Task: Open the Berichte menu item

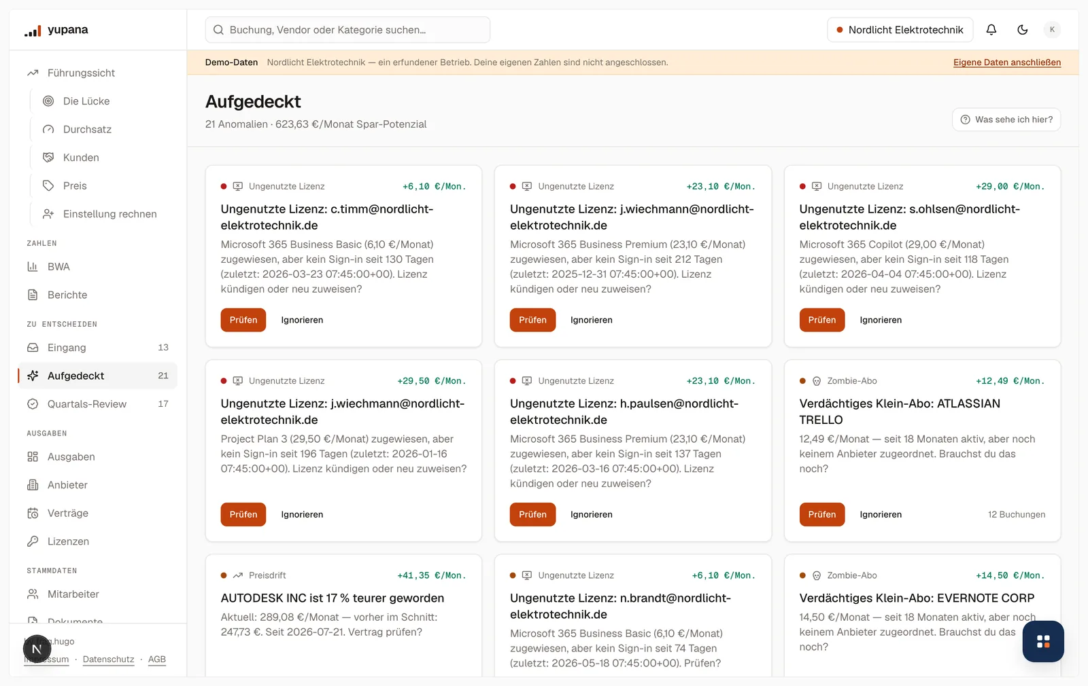Action: point(98,295)
